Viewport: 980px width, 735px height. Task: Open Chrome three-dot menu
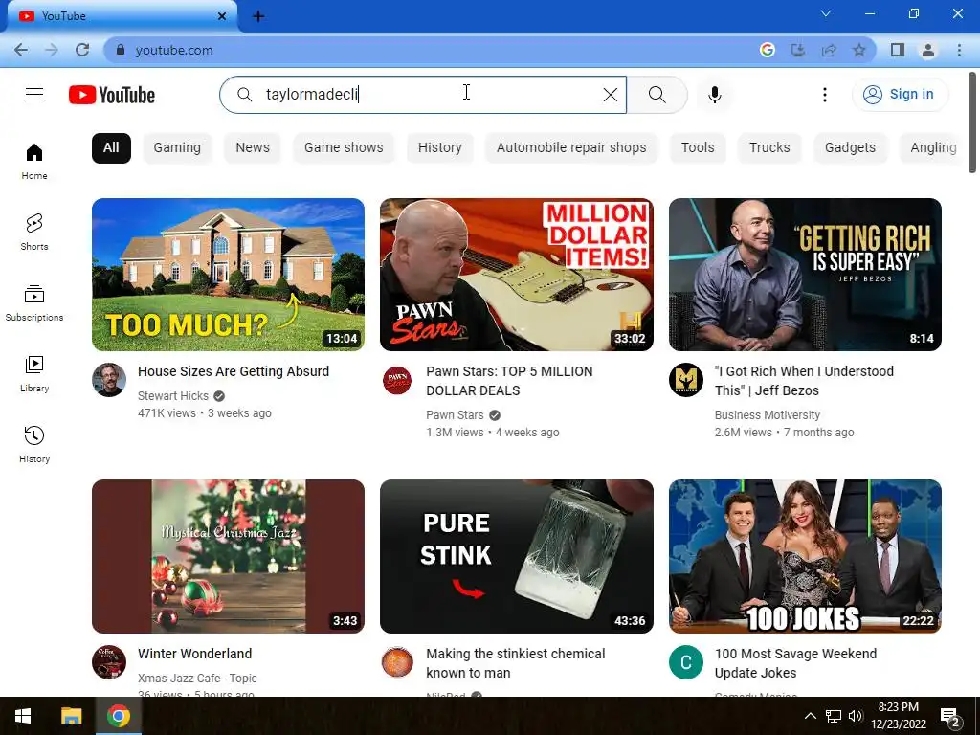pyautogui.click(x=959, y=50)
